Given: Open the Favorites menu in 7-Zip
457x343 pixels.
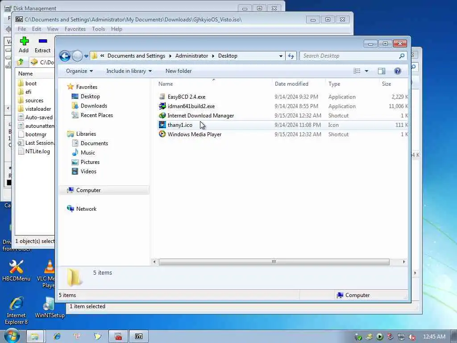Looking at the screenshot, I should [x=75, y=29].
